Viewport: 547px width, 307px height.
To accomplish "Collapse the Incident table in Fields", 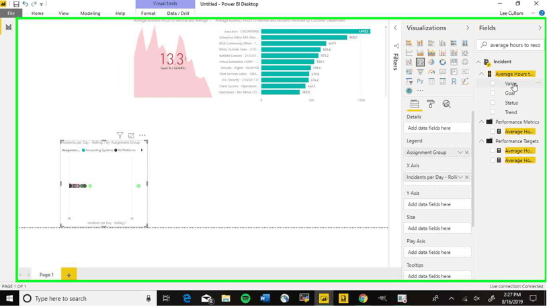I will pyautogui.click(x=478, y=62).
